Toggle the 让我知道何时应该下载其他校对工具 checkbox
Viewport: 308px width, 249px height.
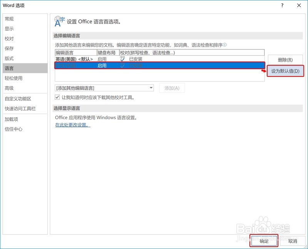57,97
